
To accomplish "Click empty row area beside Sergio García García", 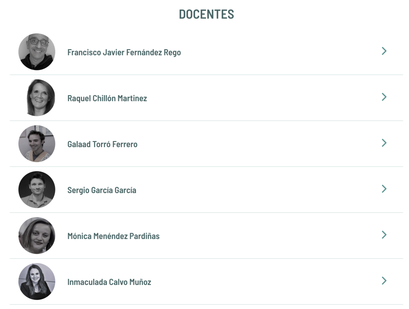I will [258, 190].
